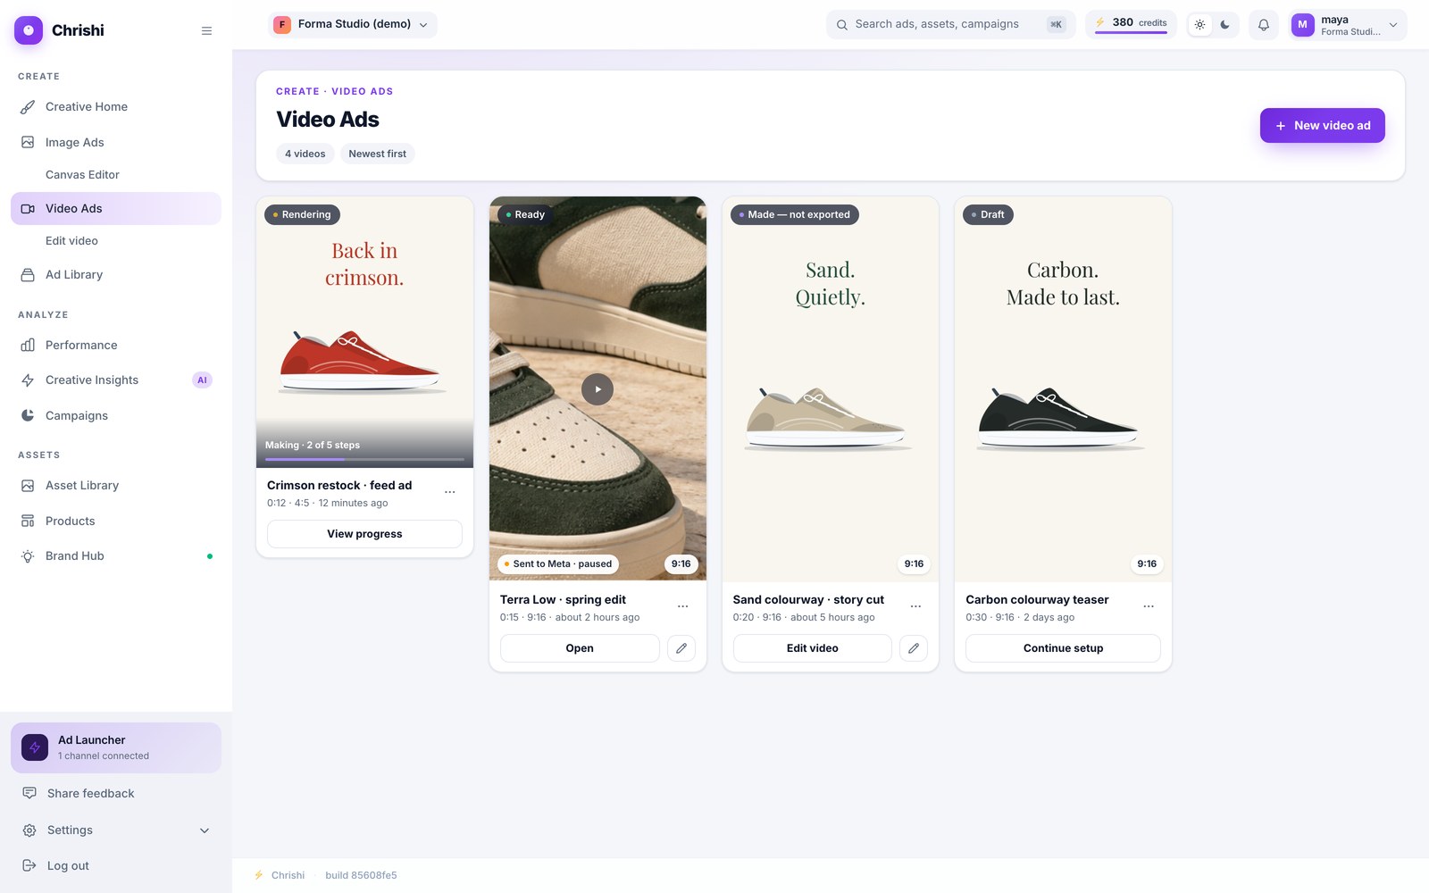The height and width of the screenshot is (893, 1429).
Task: Click View progress on Crimson restock
Action: coord(364,534)
